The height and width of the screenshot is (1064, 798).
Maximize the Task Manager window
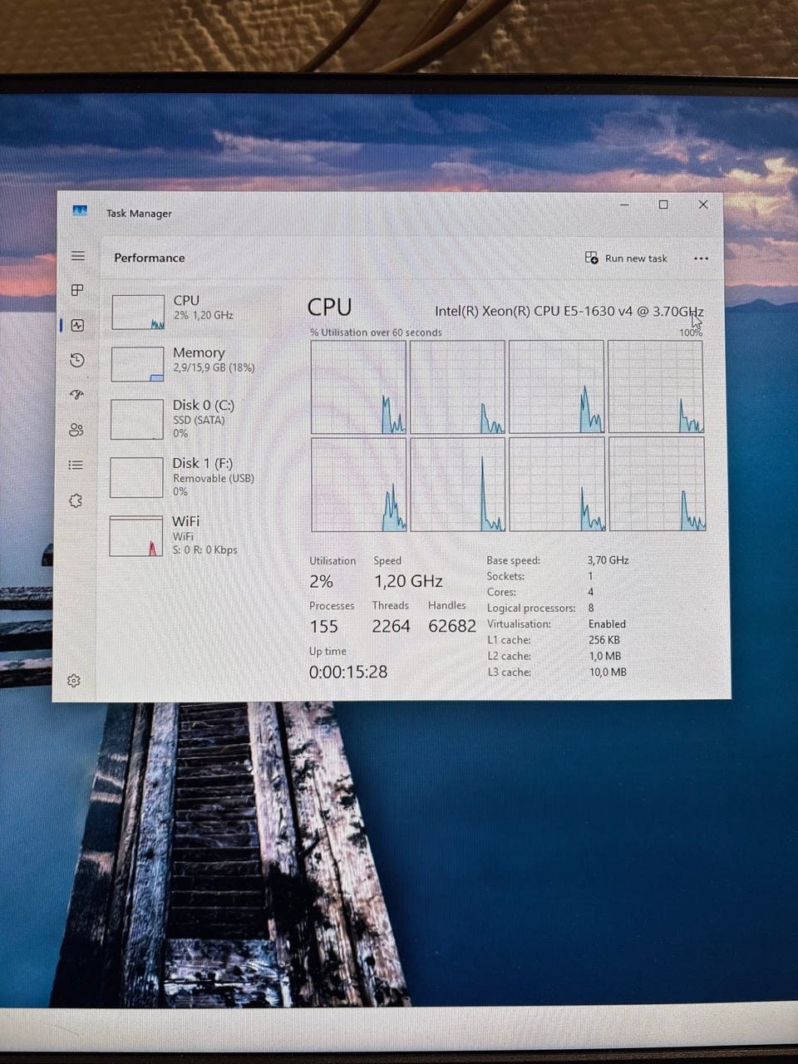(x=663, y=204)
